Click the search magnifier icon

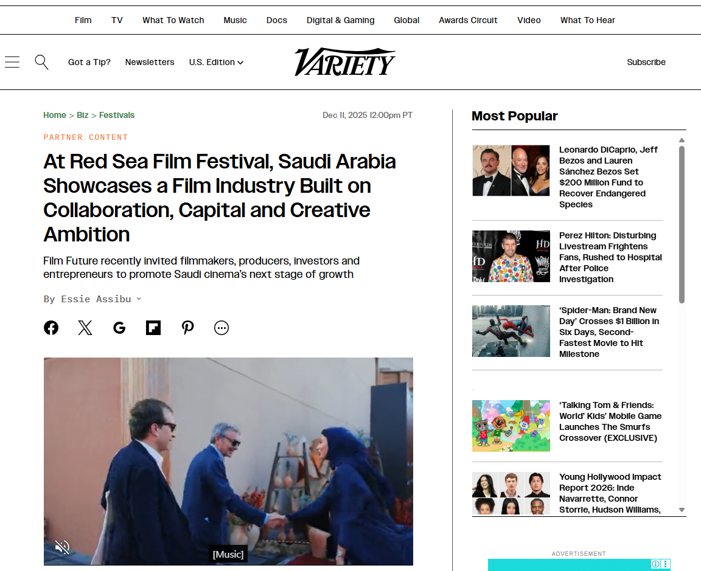[x=41, y=62]
